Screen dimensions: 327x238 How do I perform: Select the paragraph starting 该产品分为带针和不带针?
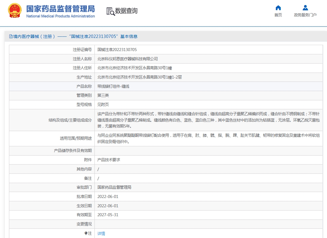(x=208, y=120)
